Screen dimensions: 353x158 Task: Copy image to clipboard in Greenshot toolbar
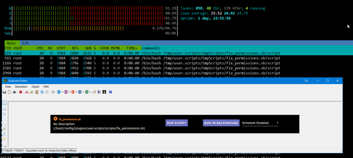9,92
